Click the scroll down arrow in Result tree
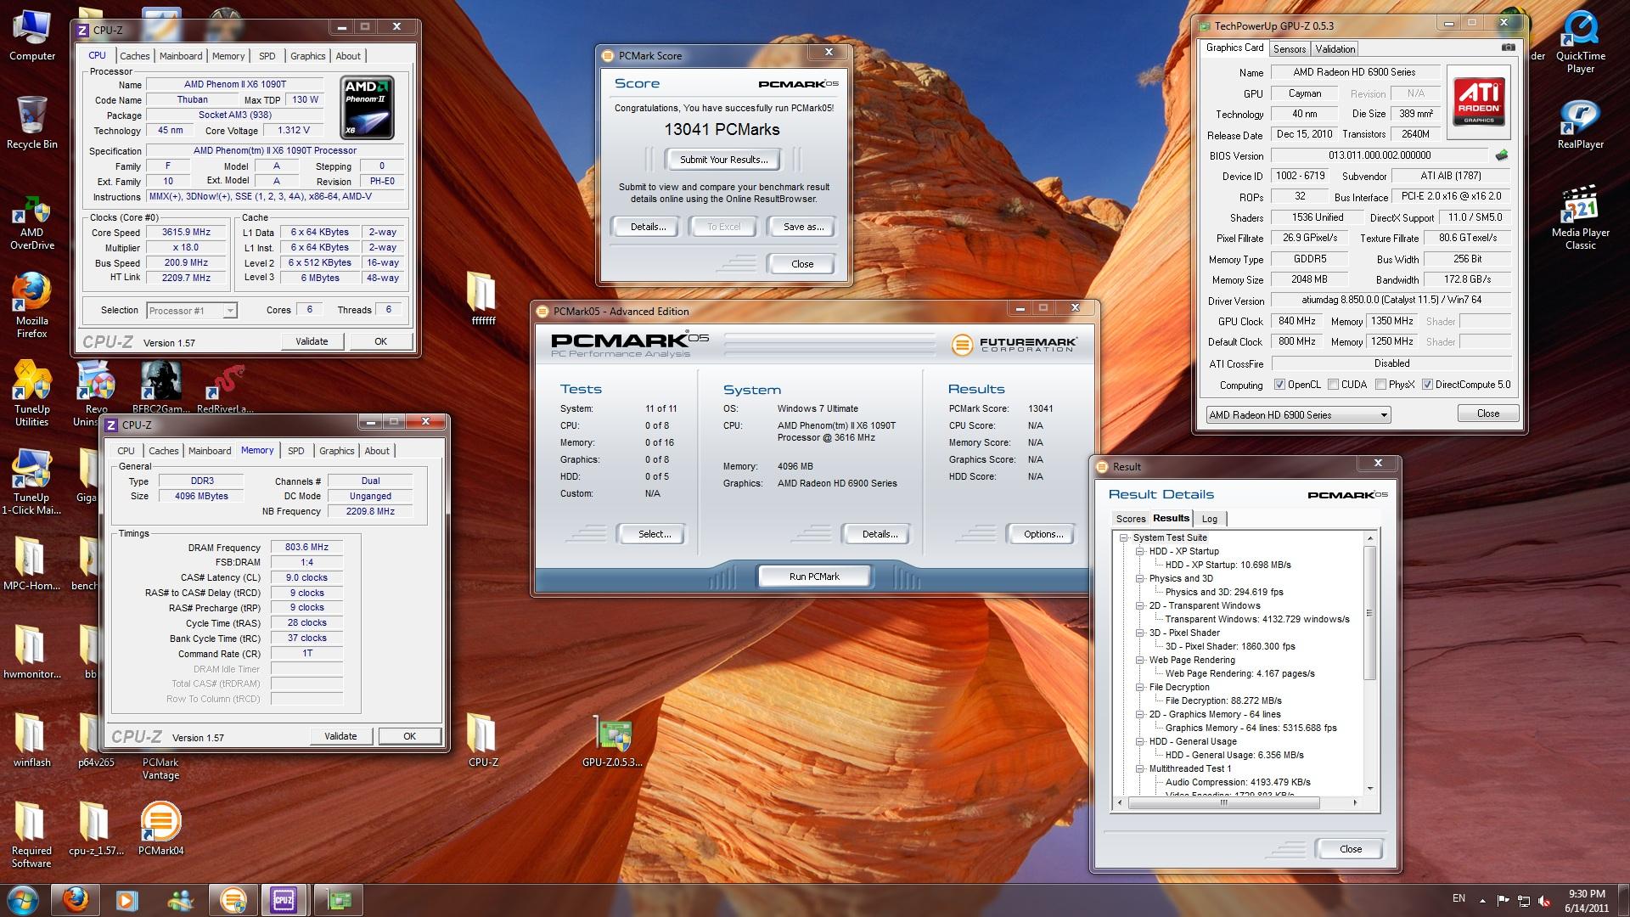1630x917 pixels. pyautogui.click(x=1369, y=789)
